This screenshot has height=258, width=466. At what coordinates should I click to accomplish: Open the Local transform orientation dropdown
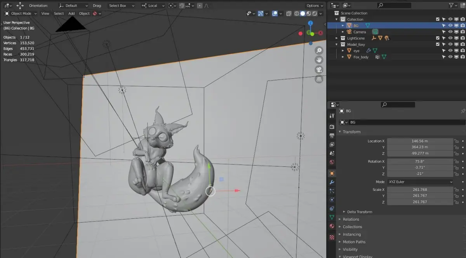[153, 6]
